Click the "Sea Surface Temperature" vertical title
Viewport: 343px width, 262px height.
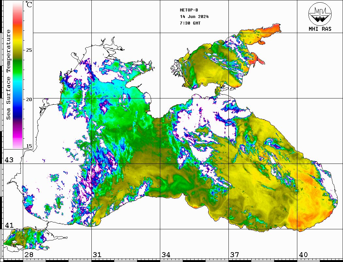click(8, 75)
